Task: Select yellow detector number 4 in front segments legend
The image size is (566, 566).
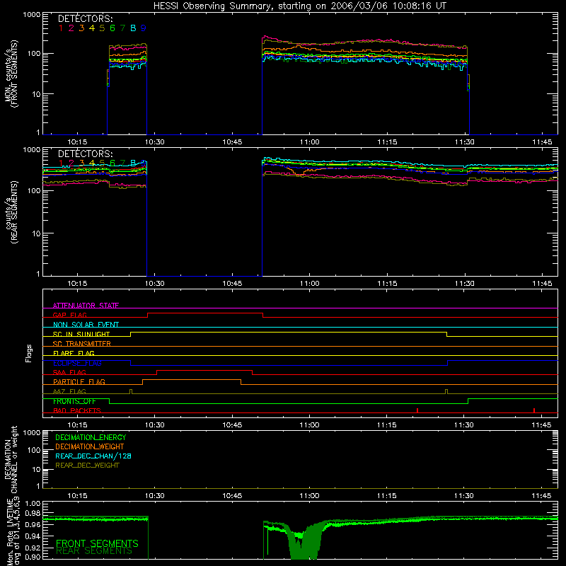Action: click(x=92, y=28)
